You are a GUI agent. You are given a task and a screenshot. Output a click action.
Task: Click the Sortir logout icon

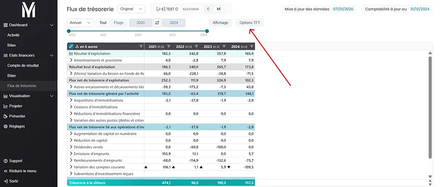point(5,181)
